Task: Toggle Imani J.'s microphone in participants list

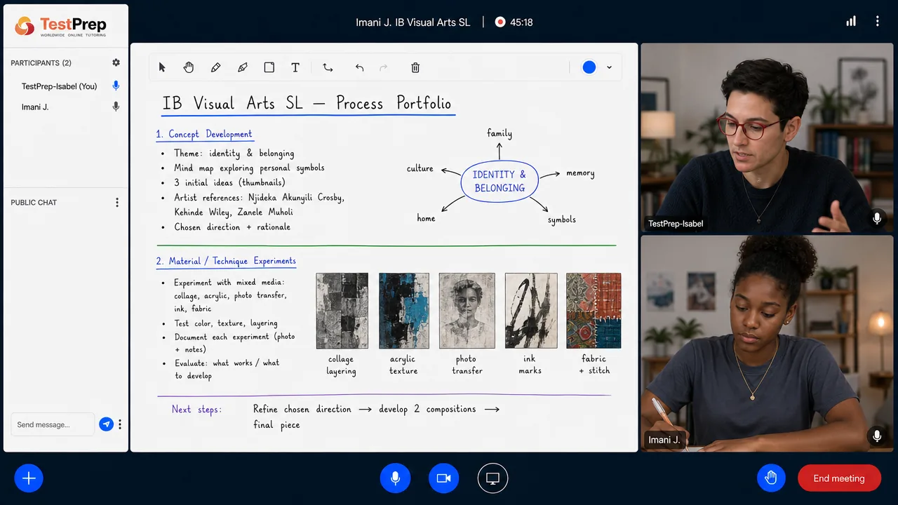Action: 116,107
